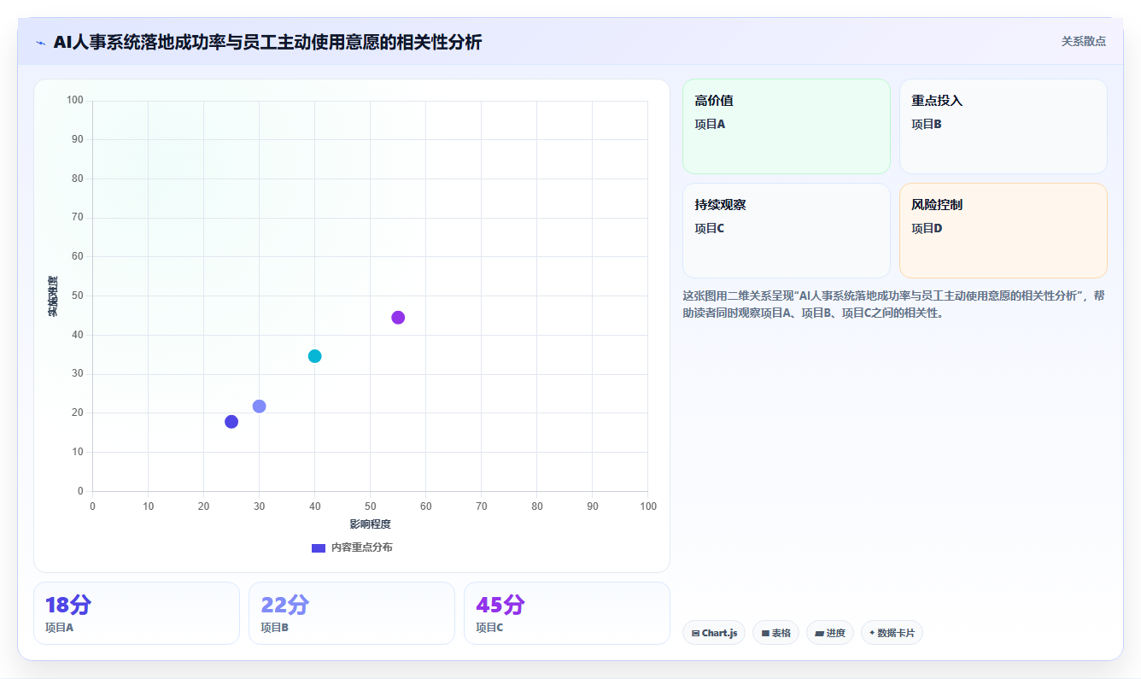Open the 风险控制 quadrant card
1141x679 pixels.
[x=1003, y=231]
